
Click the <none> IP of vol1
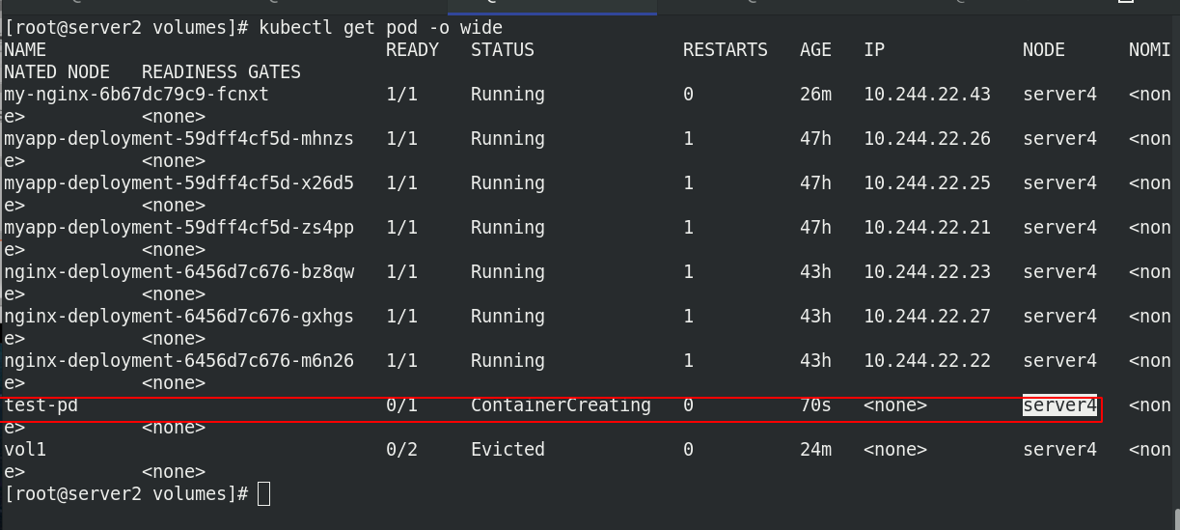[x=895, y=450]
